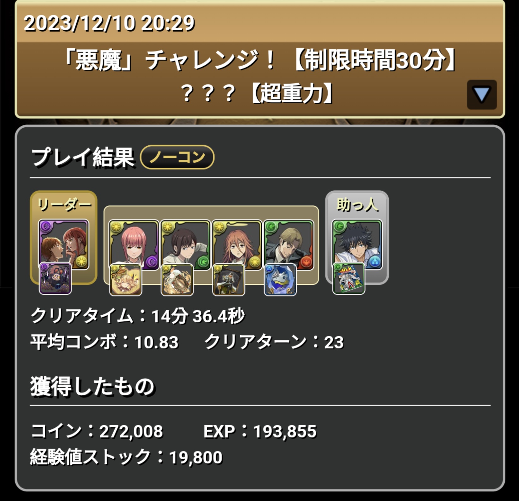Open the leader's purple assist monster icon
This screenshot has width=519, height=501.
[x=55, y=279]
